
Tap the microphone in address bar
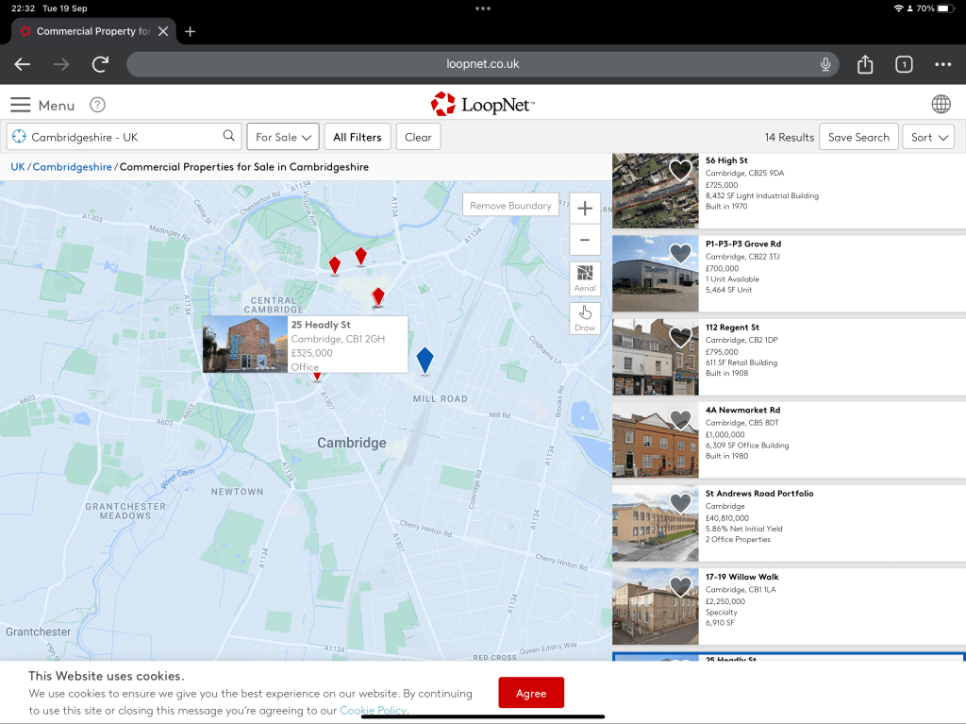tap(825, 64)
